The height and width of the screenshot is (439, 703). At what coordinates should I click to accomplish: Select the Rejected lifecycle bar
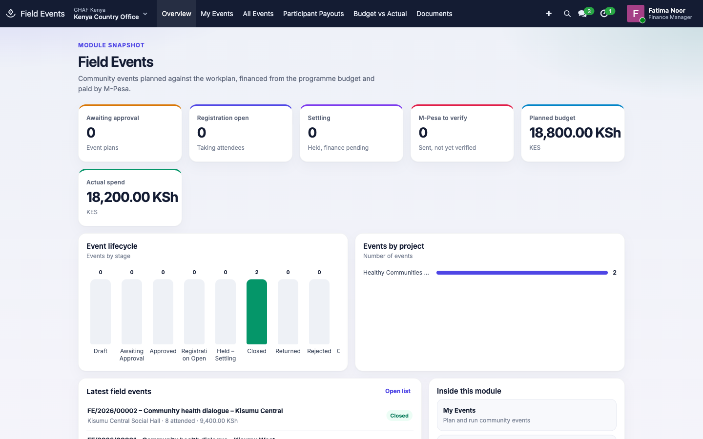pos(319,312)
